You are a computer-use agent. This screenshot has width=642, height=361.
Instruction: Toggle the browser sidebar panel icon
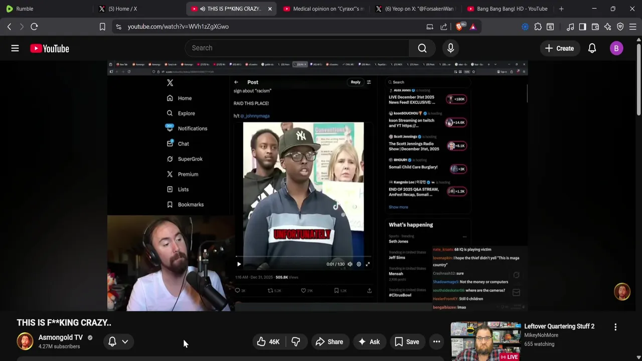click(x=582, y=27)
